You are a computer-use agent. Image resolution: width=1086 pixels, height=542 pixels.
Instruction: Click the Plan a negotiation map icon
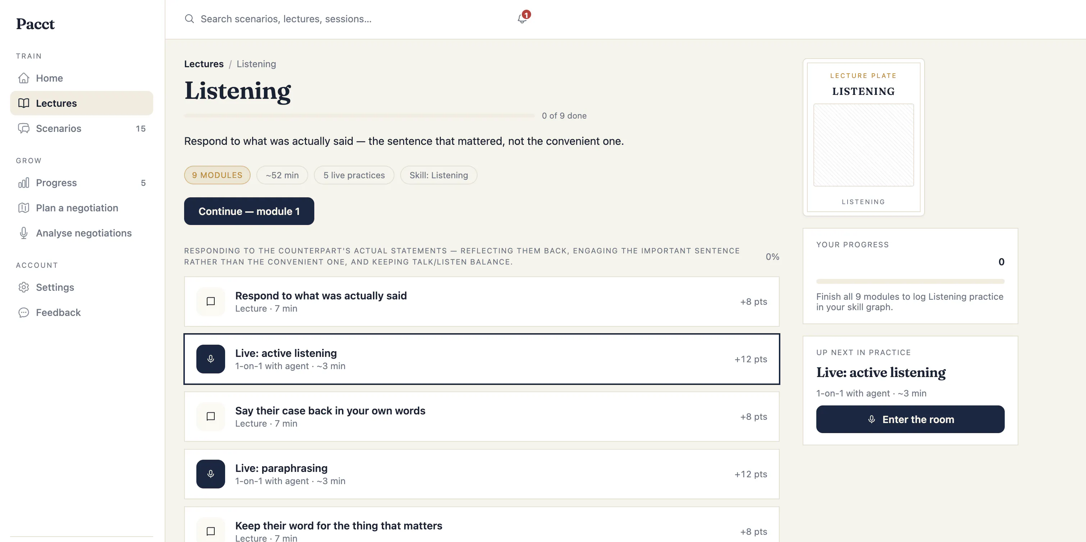pyautogui.click(x=24, y=208)
